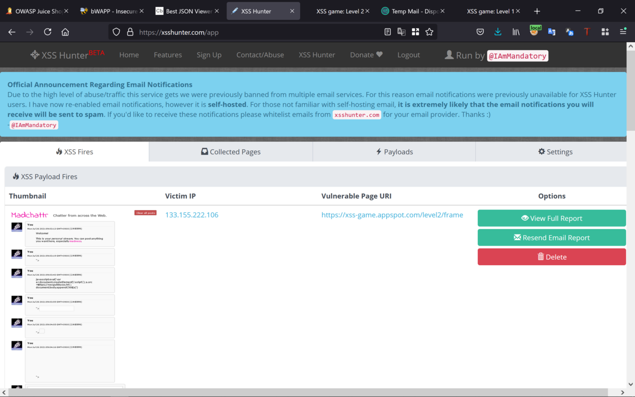Switch to the OWASP Juice Shop tab
Image resolution: width=635 pixels, height=397 pixels.
tap(38, 11)
